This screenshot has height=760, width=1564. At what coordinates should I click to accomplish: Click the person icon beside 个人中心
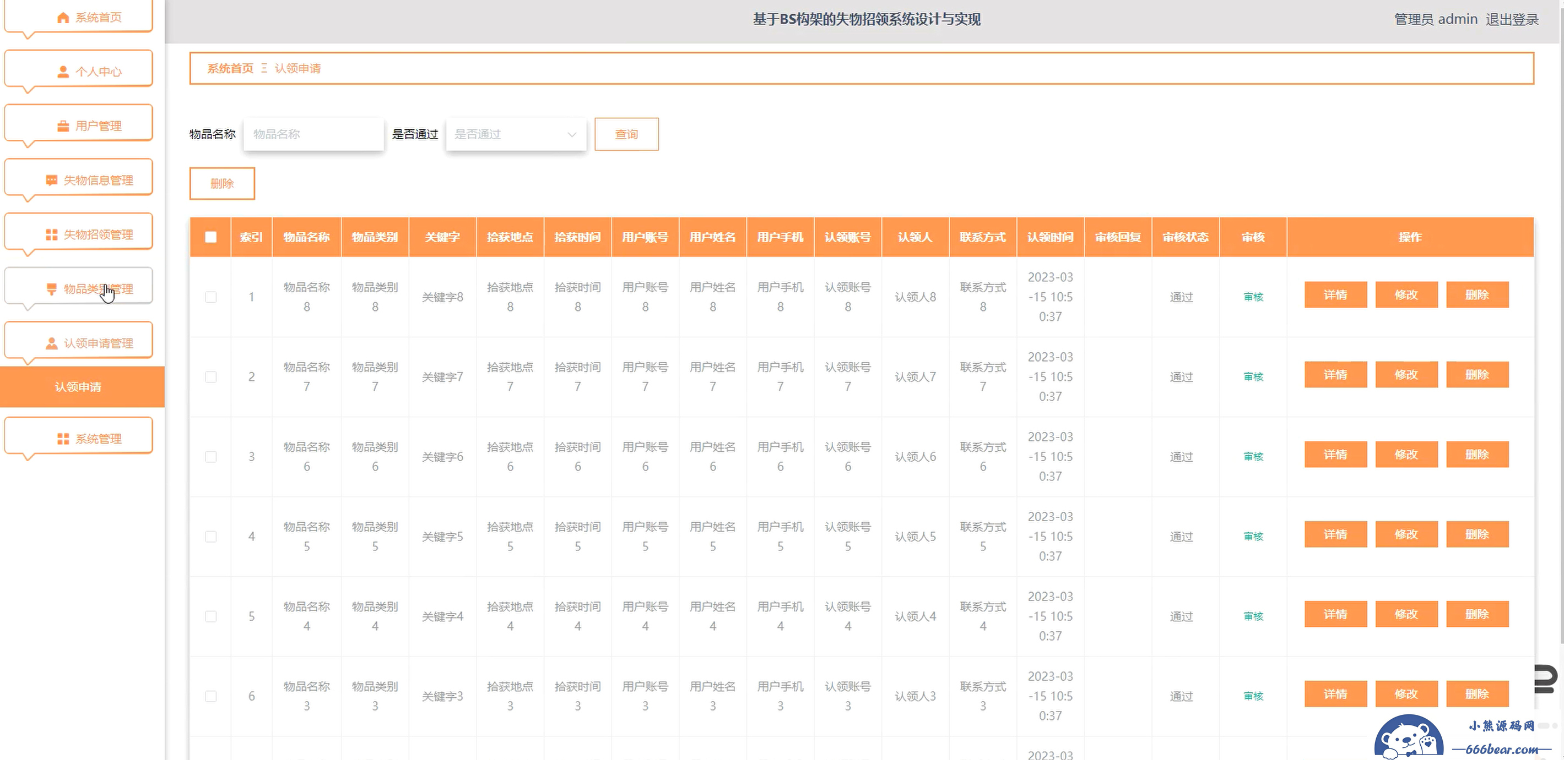pyautogui.click(x=63, y=72)
